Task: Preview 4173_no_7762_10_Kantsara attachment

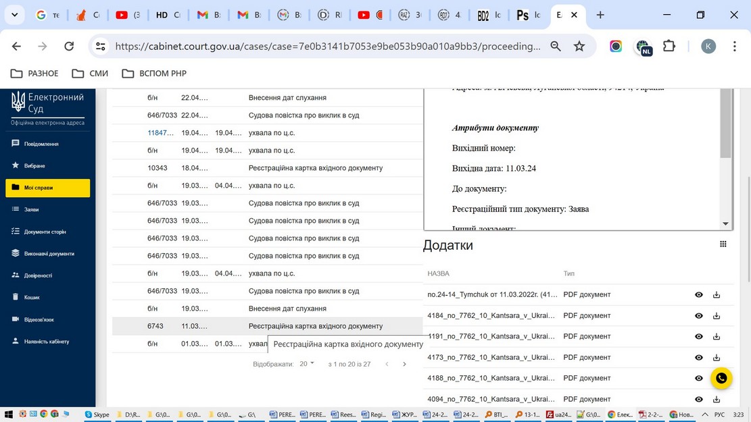Action: pyautogui.click(x=699, y=357)
